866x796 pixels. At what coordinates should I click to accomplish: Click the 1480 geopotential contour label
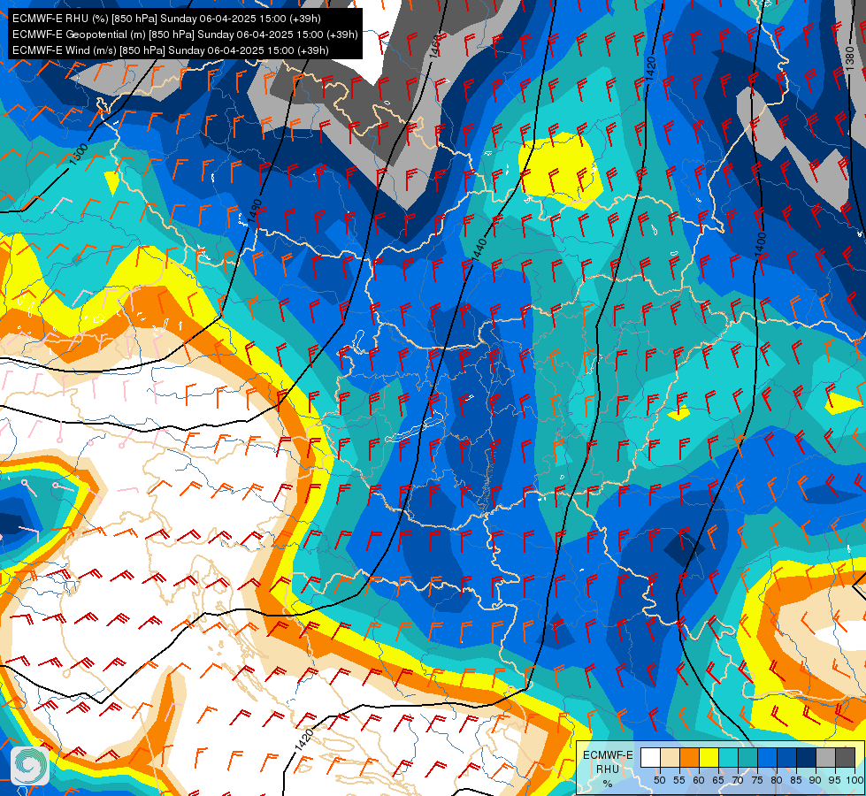254,211
